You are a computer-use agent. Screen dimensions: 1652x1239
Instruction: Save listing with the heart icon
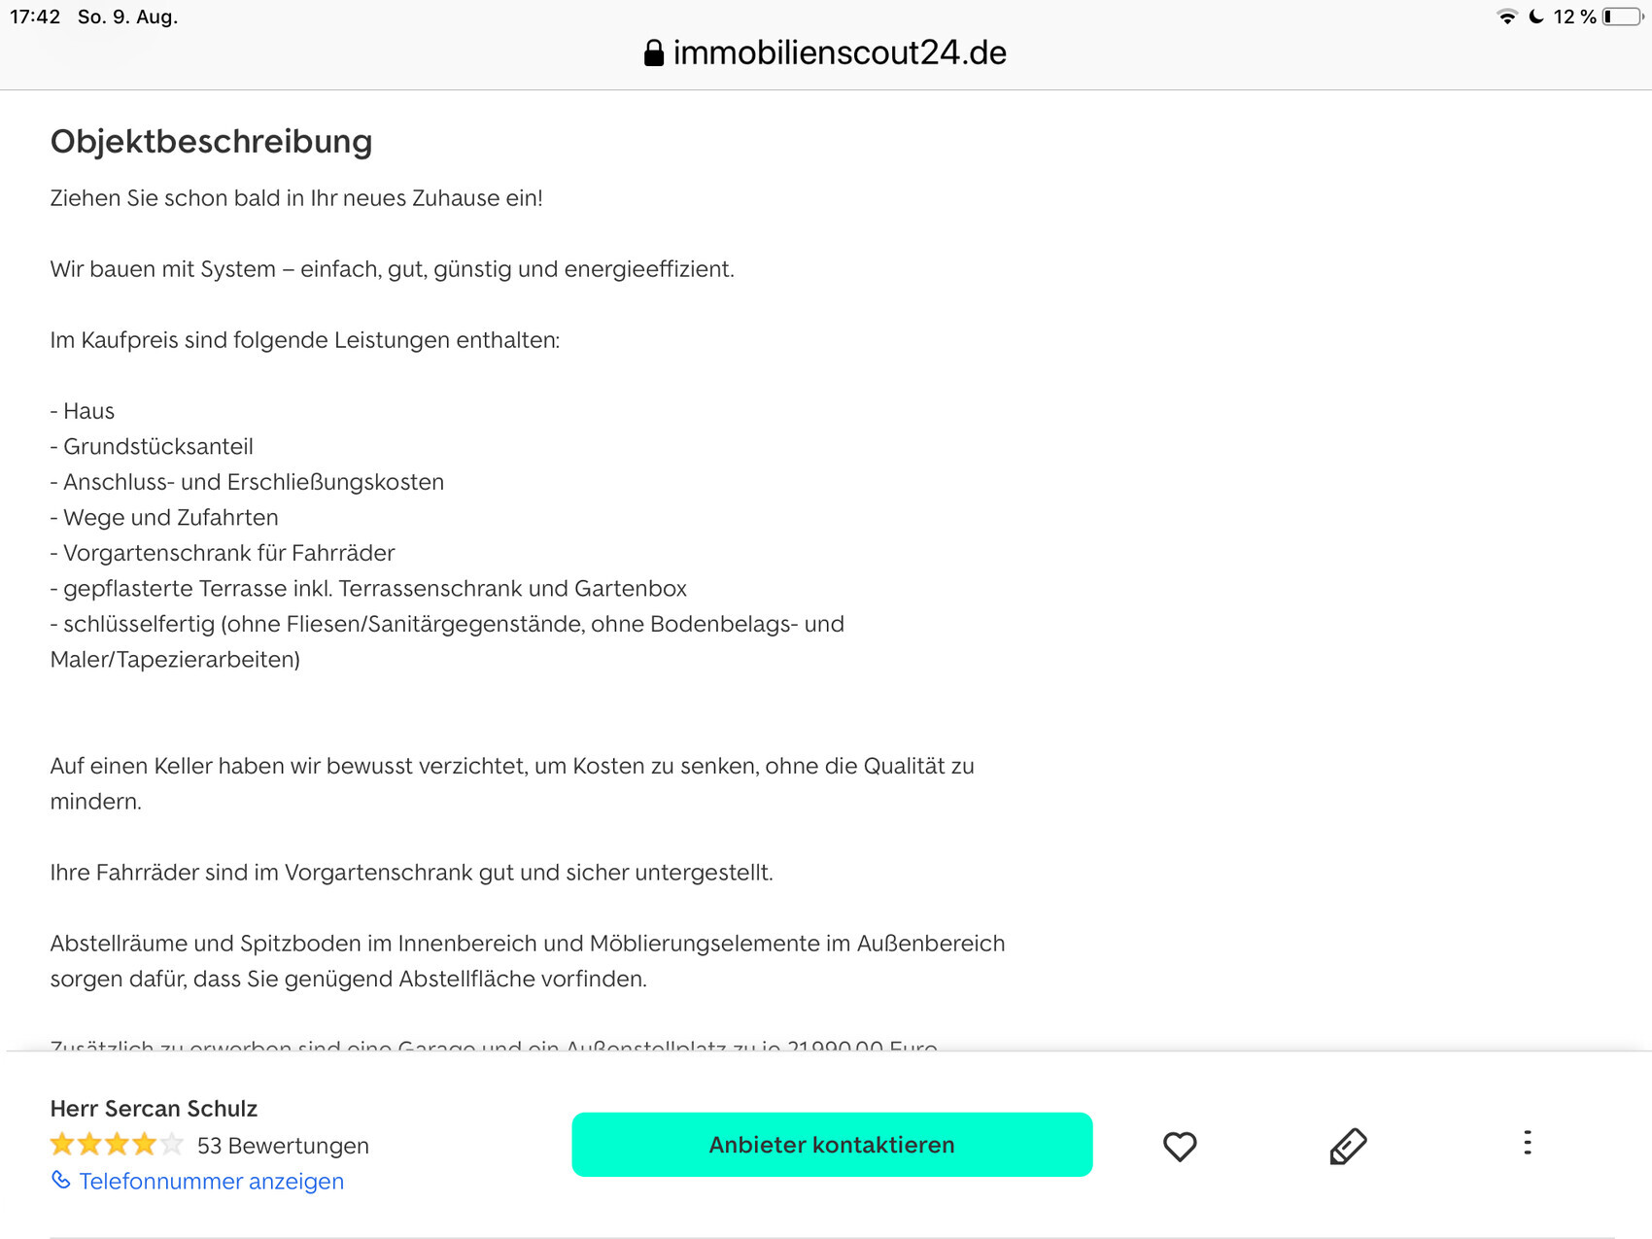coord(1180,1147)
